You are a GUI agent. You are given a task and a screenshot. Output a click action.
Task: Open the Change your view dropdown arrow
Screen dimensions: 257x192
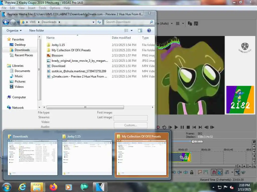tap(132, 30)
